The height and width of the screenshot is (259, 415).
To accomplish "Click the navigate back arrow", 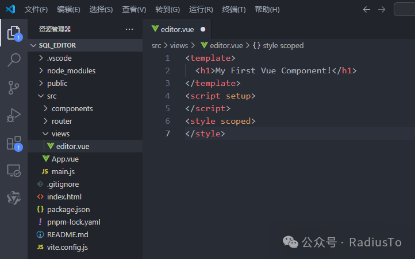I will [x=367, y=9].
